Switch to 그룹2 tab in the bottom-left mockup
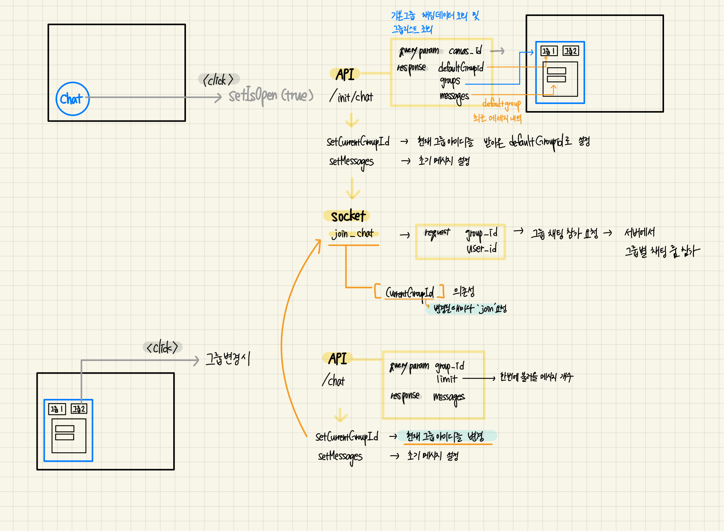Viewport: 724px width, 531px height. pos(79,409)
